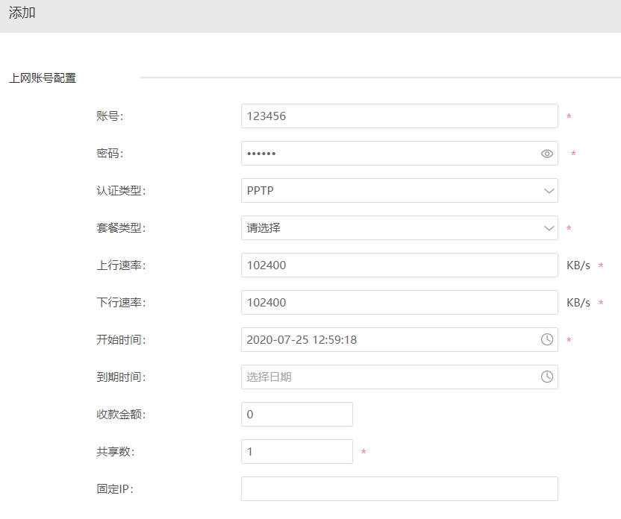Click the 收款金额 field showing 0
The image size is (621, 519).
[296, 414]
